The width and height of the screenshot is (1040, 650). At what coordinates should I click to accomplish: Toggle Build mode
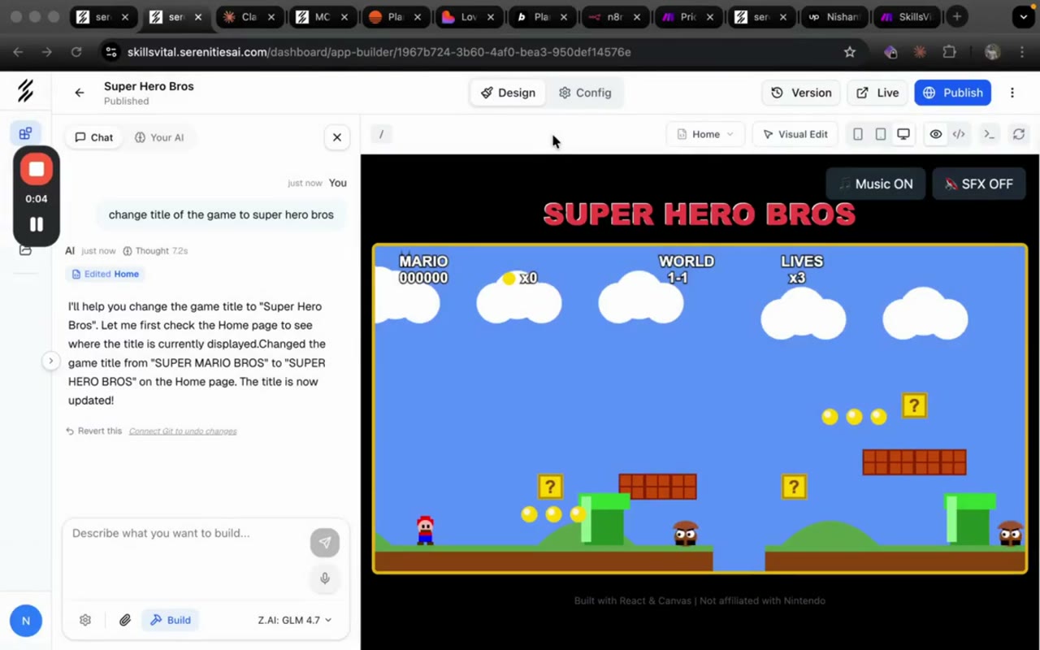coord(171,620)
